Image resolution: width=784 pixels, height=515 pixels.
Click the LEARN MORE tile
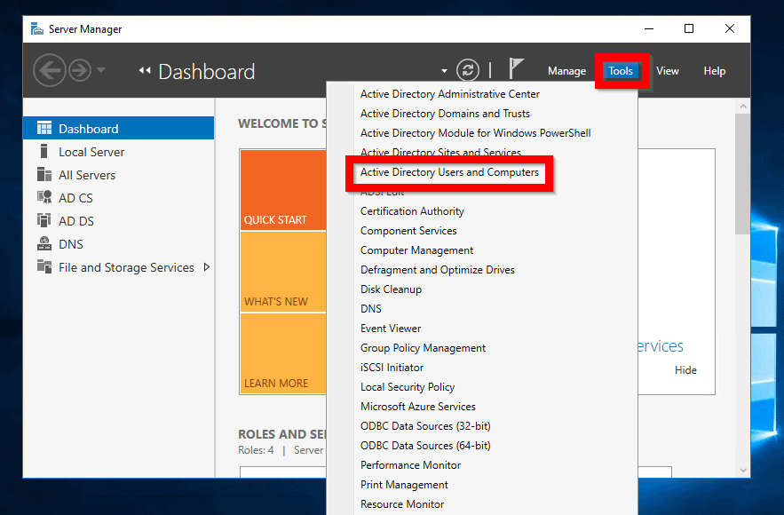click(x=283, y=353)
